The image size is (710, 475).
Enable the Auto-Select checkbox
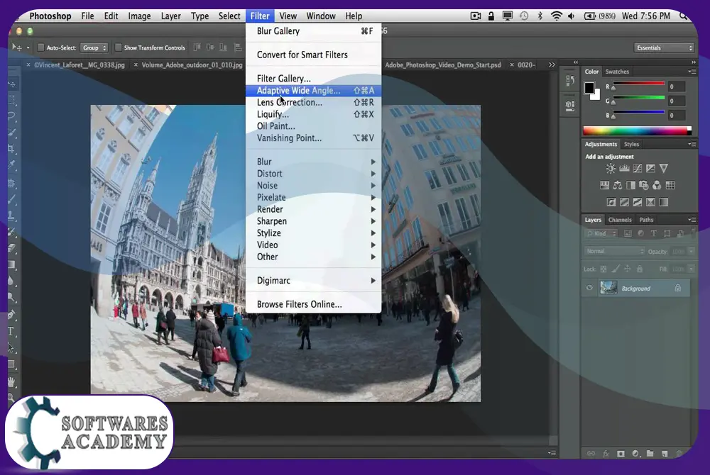(x=40, y=47)
